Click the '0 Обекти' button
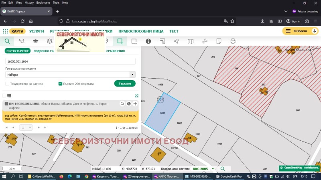 pyautogui.click(x=300, y=31)
